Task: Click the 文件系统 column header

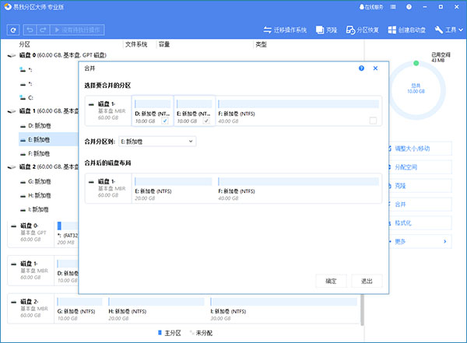Action: (136, 44)
